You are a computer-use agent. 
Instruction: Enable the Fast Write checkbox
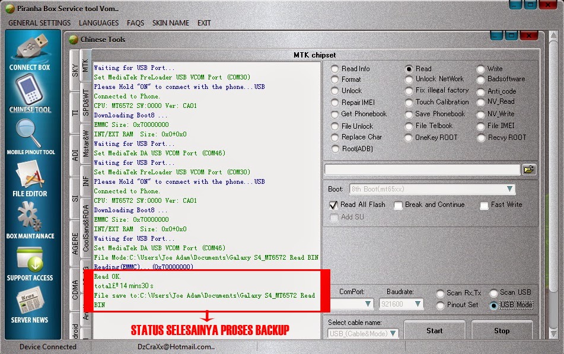pos(484,205)
